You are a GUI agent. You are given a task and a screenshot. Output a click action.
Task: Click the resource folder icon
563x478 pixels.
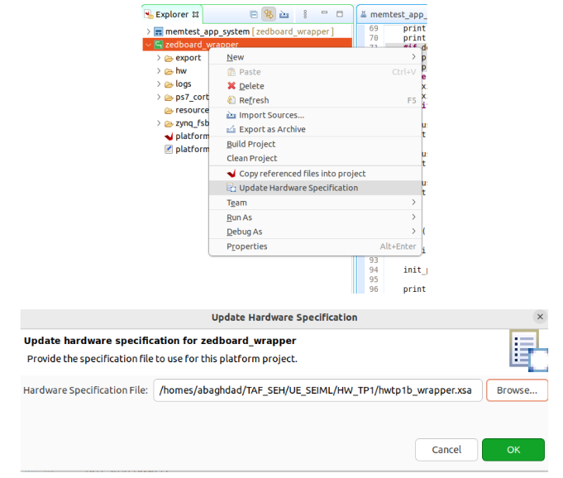(x=169, y=111)
